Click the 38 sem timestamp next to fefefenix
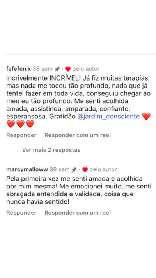Screen dimensions: 156x278 [43, 69]
